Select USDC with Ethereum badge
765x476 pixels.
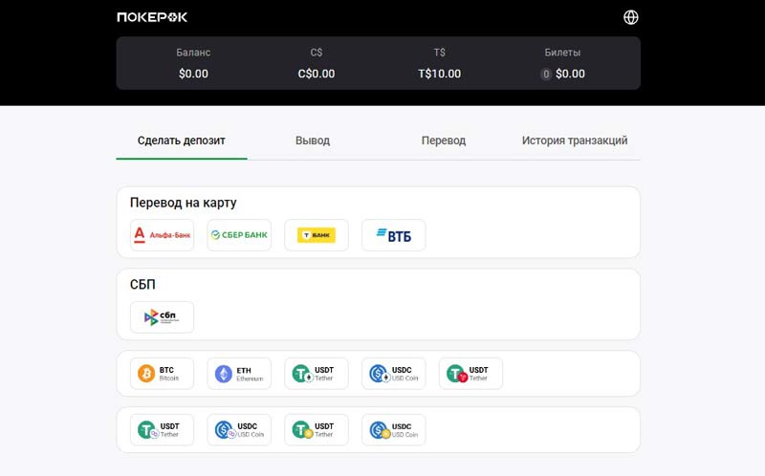coord(394,374)
